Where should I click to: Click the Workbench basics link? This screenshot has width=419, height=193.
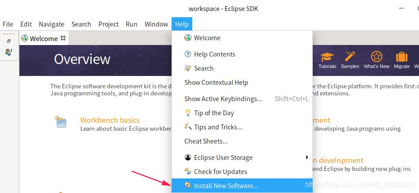(110, 120)
